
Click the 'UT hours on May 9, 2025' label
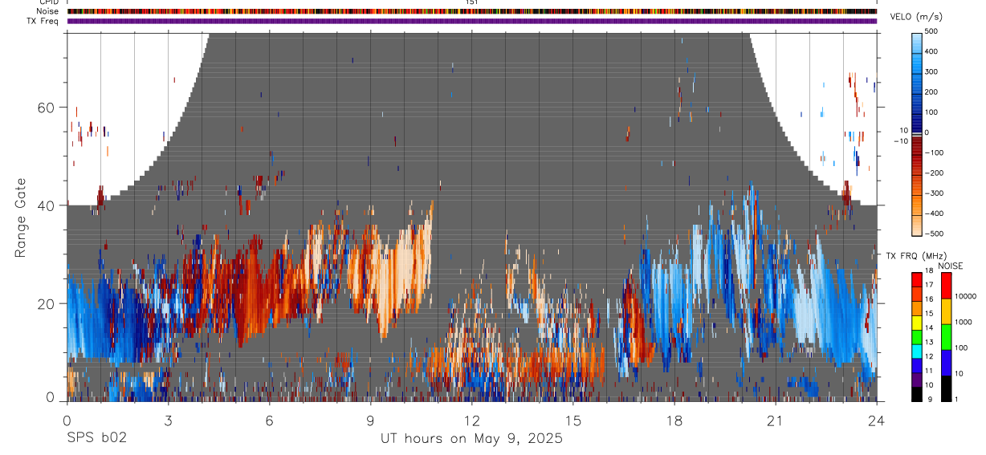click(x=471, y=438)
